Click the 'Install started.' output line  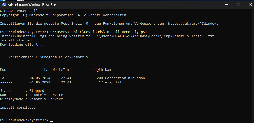pyautogui.click(x=17, y=40)
